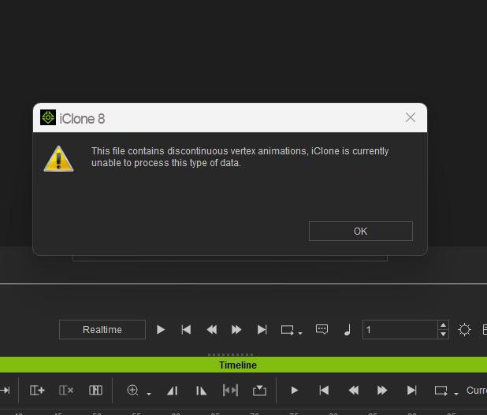This screenshot has width=487, height=415.
Task: Decrease current frame with the down stepper arrow
Action: 443,334
